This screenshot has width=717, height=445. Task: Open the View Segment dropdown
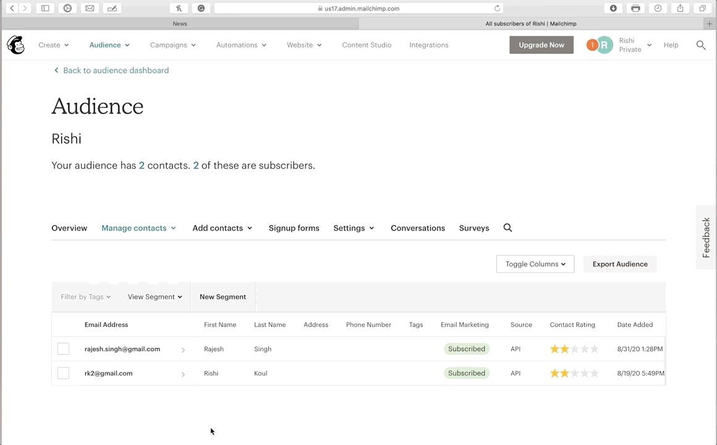[155, 297]
